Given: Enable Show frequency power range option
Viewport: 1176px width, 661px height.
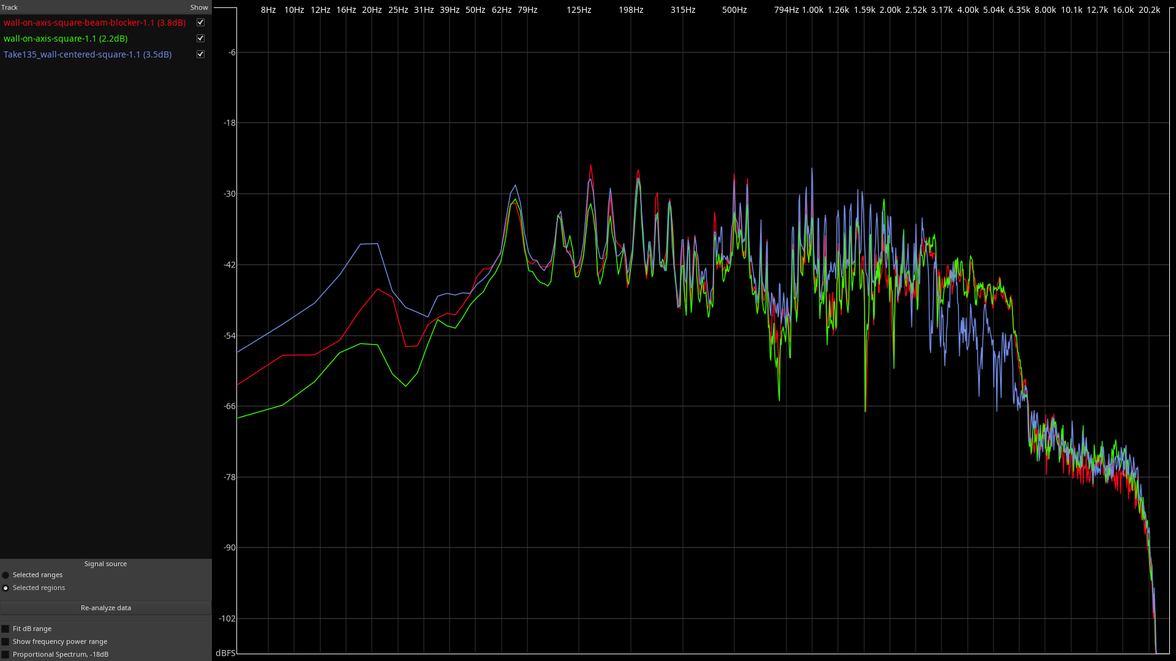Looking at the screenshot, I should [x=6, y=642].
